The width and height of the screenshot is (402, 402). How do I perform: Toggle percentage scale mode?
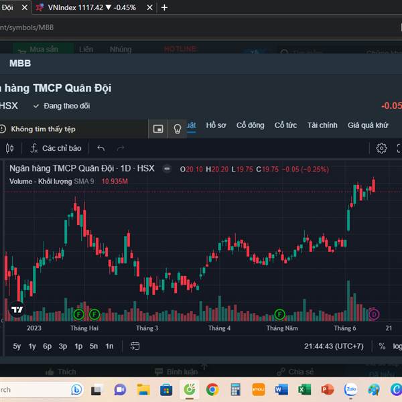382,346
